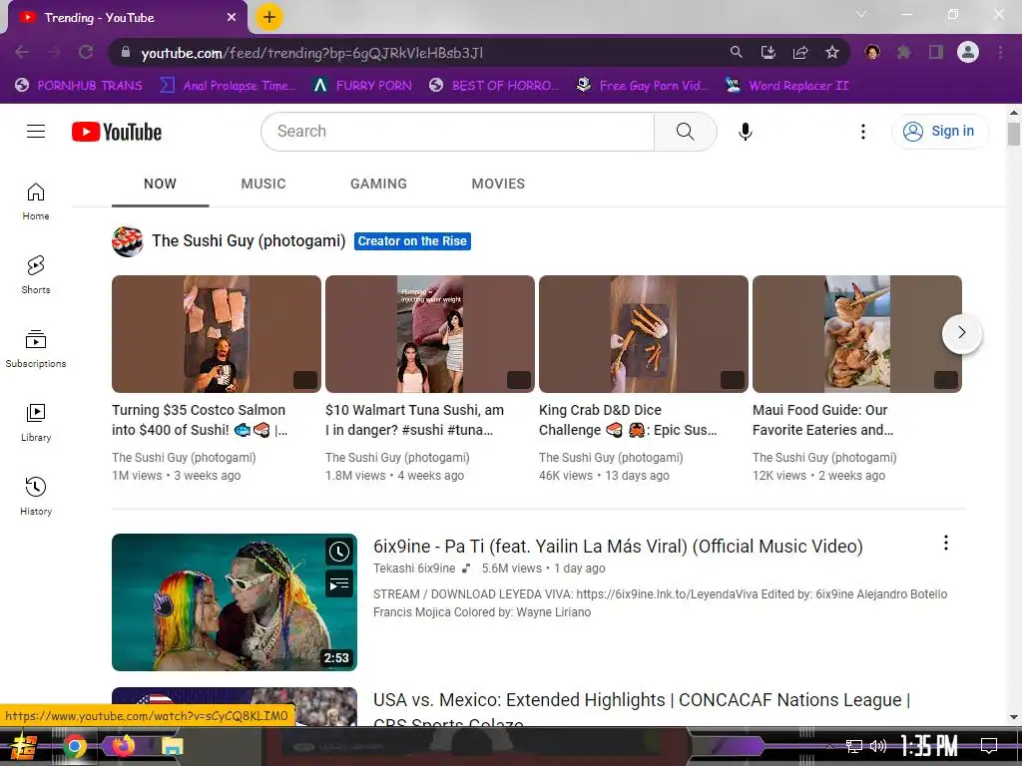Viewport: 1022px width, 766px height.
Task: Open USA vs. Mexico Extended Highlights title
Action: click(x=642, y=710)
